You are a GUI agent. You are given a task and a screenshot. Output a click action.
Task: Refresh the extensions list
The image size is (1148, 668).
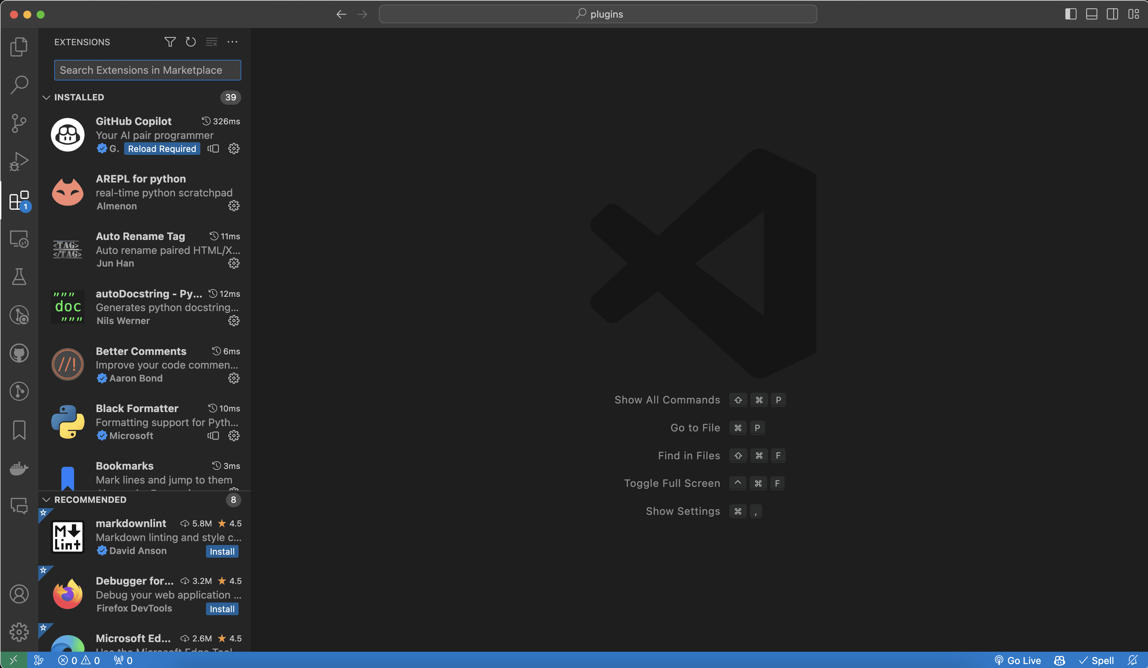tap(190, 42)
